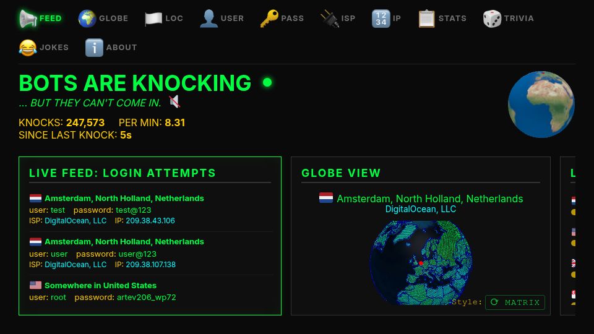594x334 pixels.
Task: Click DigitalOcean, LLC ISP in first feed entry
Action: pyautogui.click(x=75, y=221)
